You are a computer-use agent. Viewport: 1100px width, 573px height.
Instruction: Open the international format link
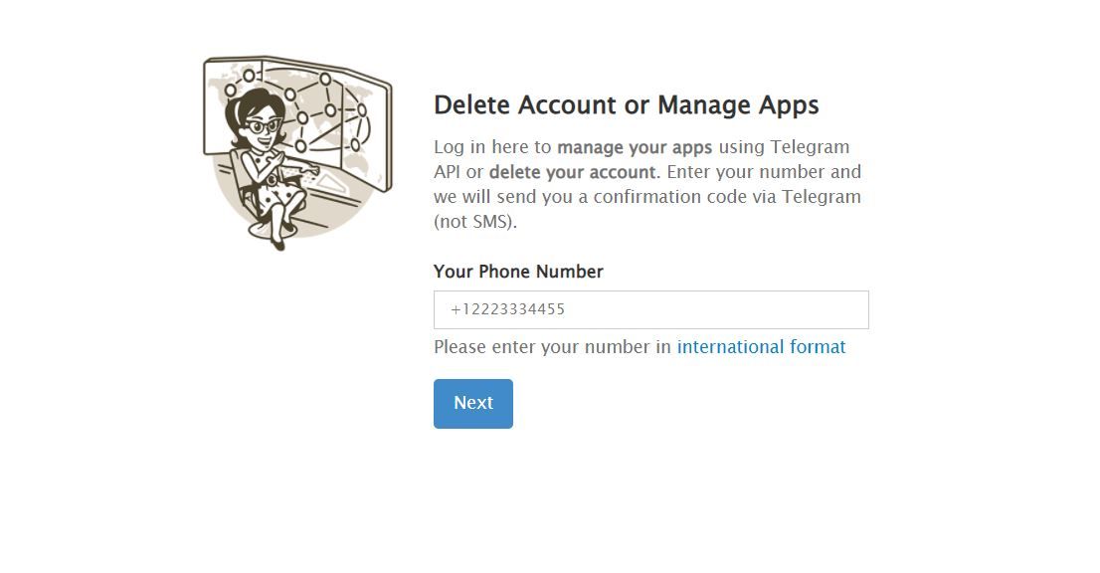tap(761, 346)
